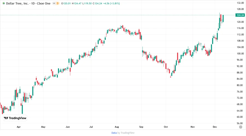This screenshot has height=136, width=246.
Task: Click the low value L119.50
Action: pos(87,3)
